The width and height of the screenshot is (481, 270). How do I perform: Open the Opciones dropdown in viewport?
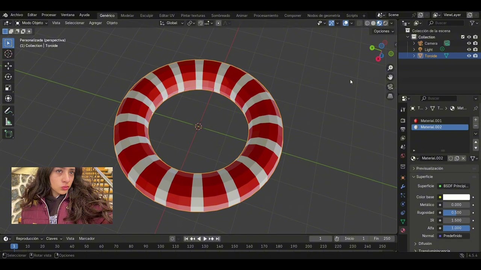tap(384, 31)
